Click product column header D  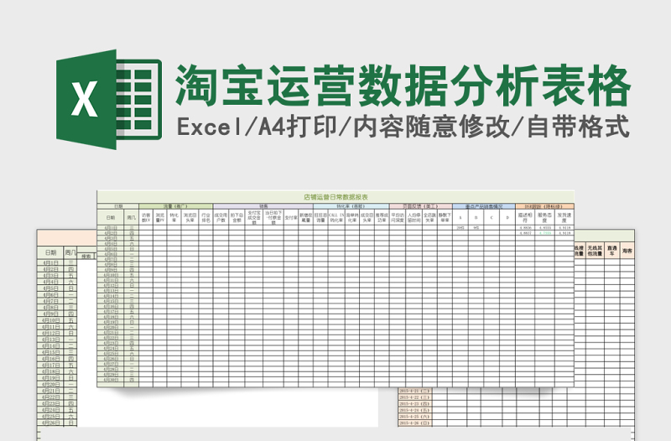pos(507,217)
